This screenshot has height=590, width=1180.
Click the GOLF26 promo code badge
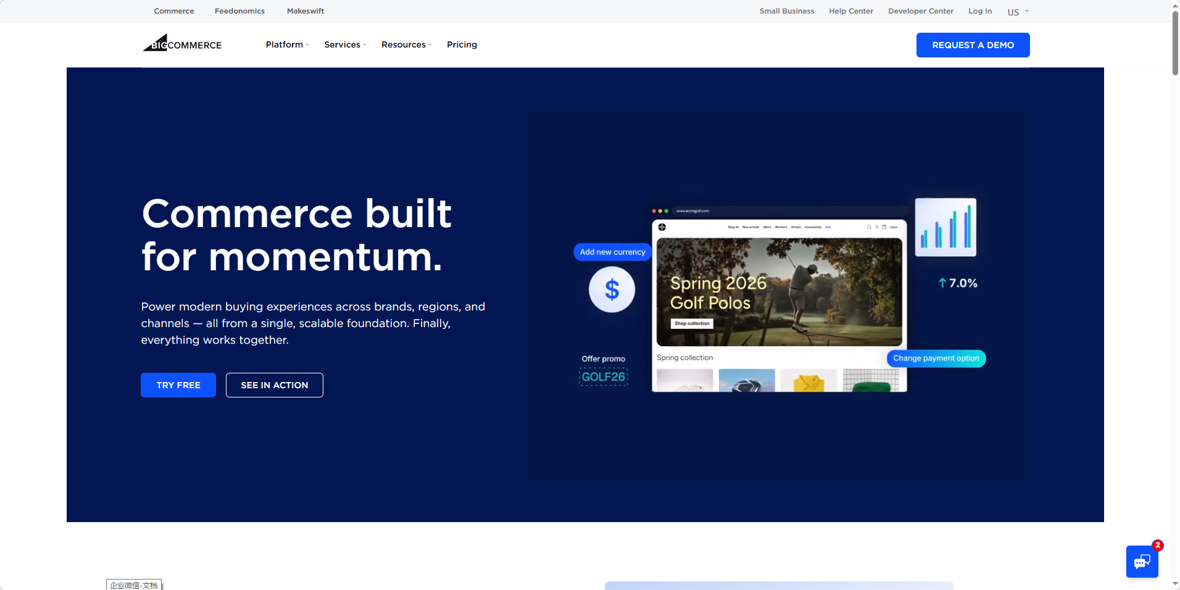[604, 376]
